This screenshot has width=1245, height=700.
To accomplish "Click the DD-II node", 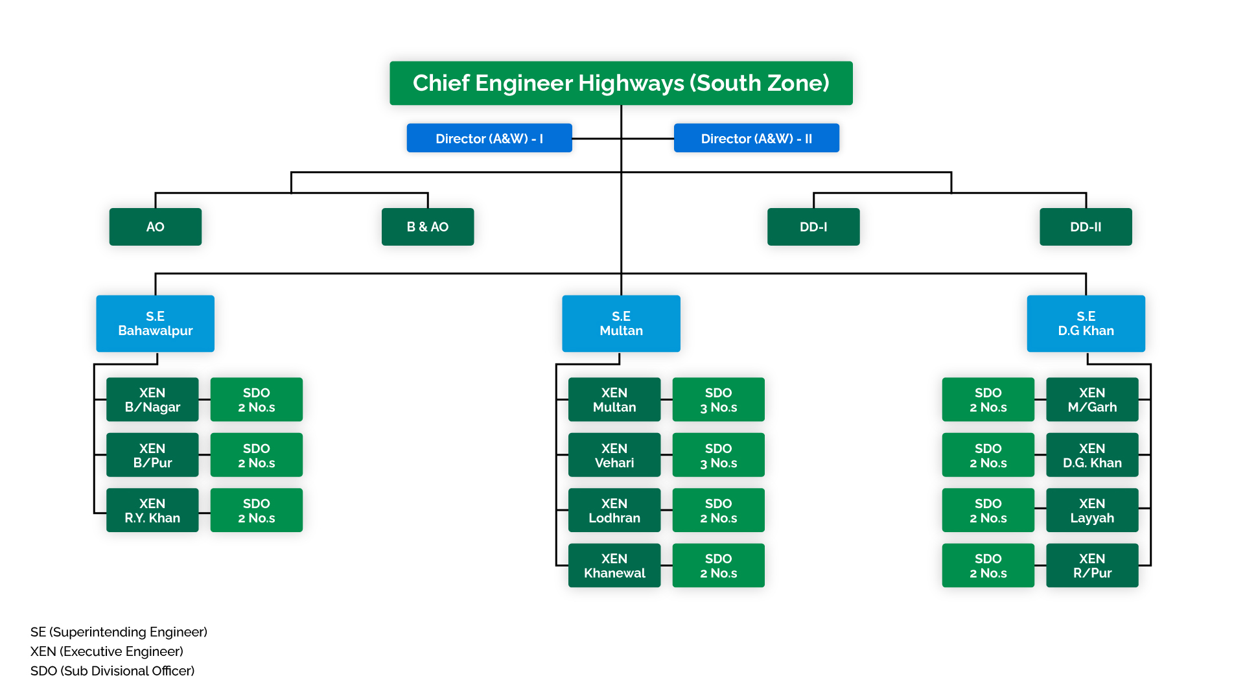I will pos(1086,227).
